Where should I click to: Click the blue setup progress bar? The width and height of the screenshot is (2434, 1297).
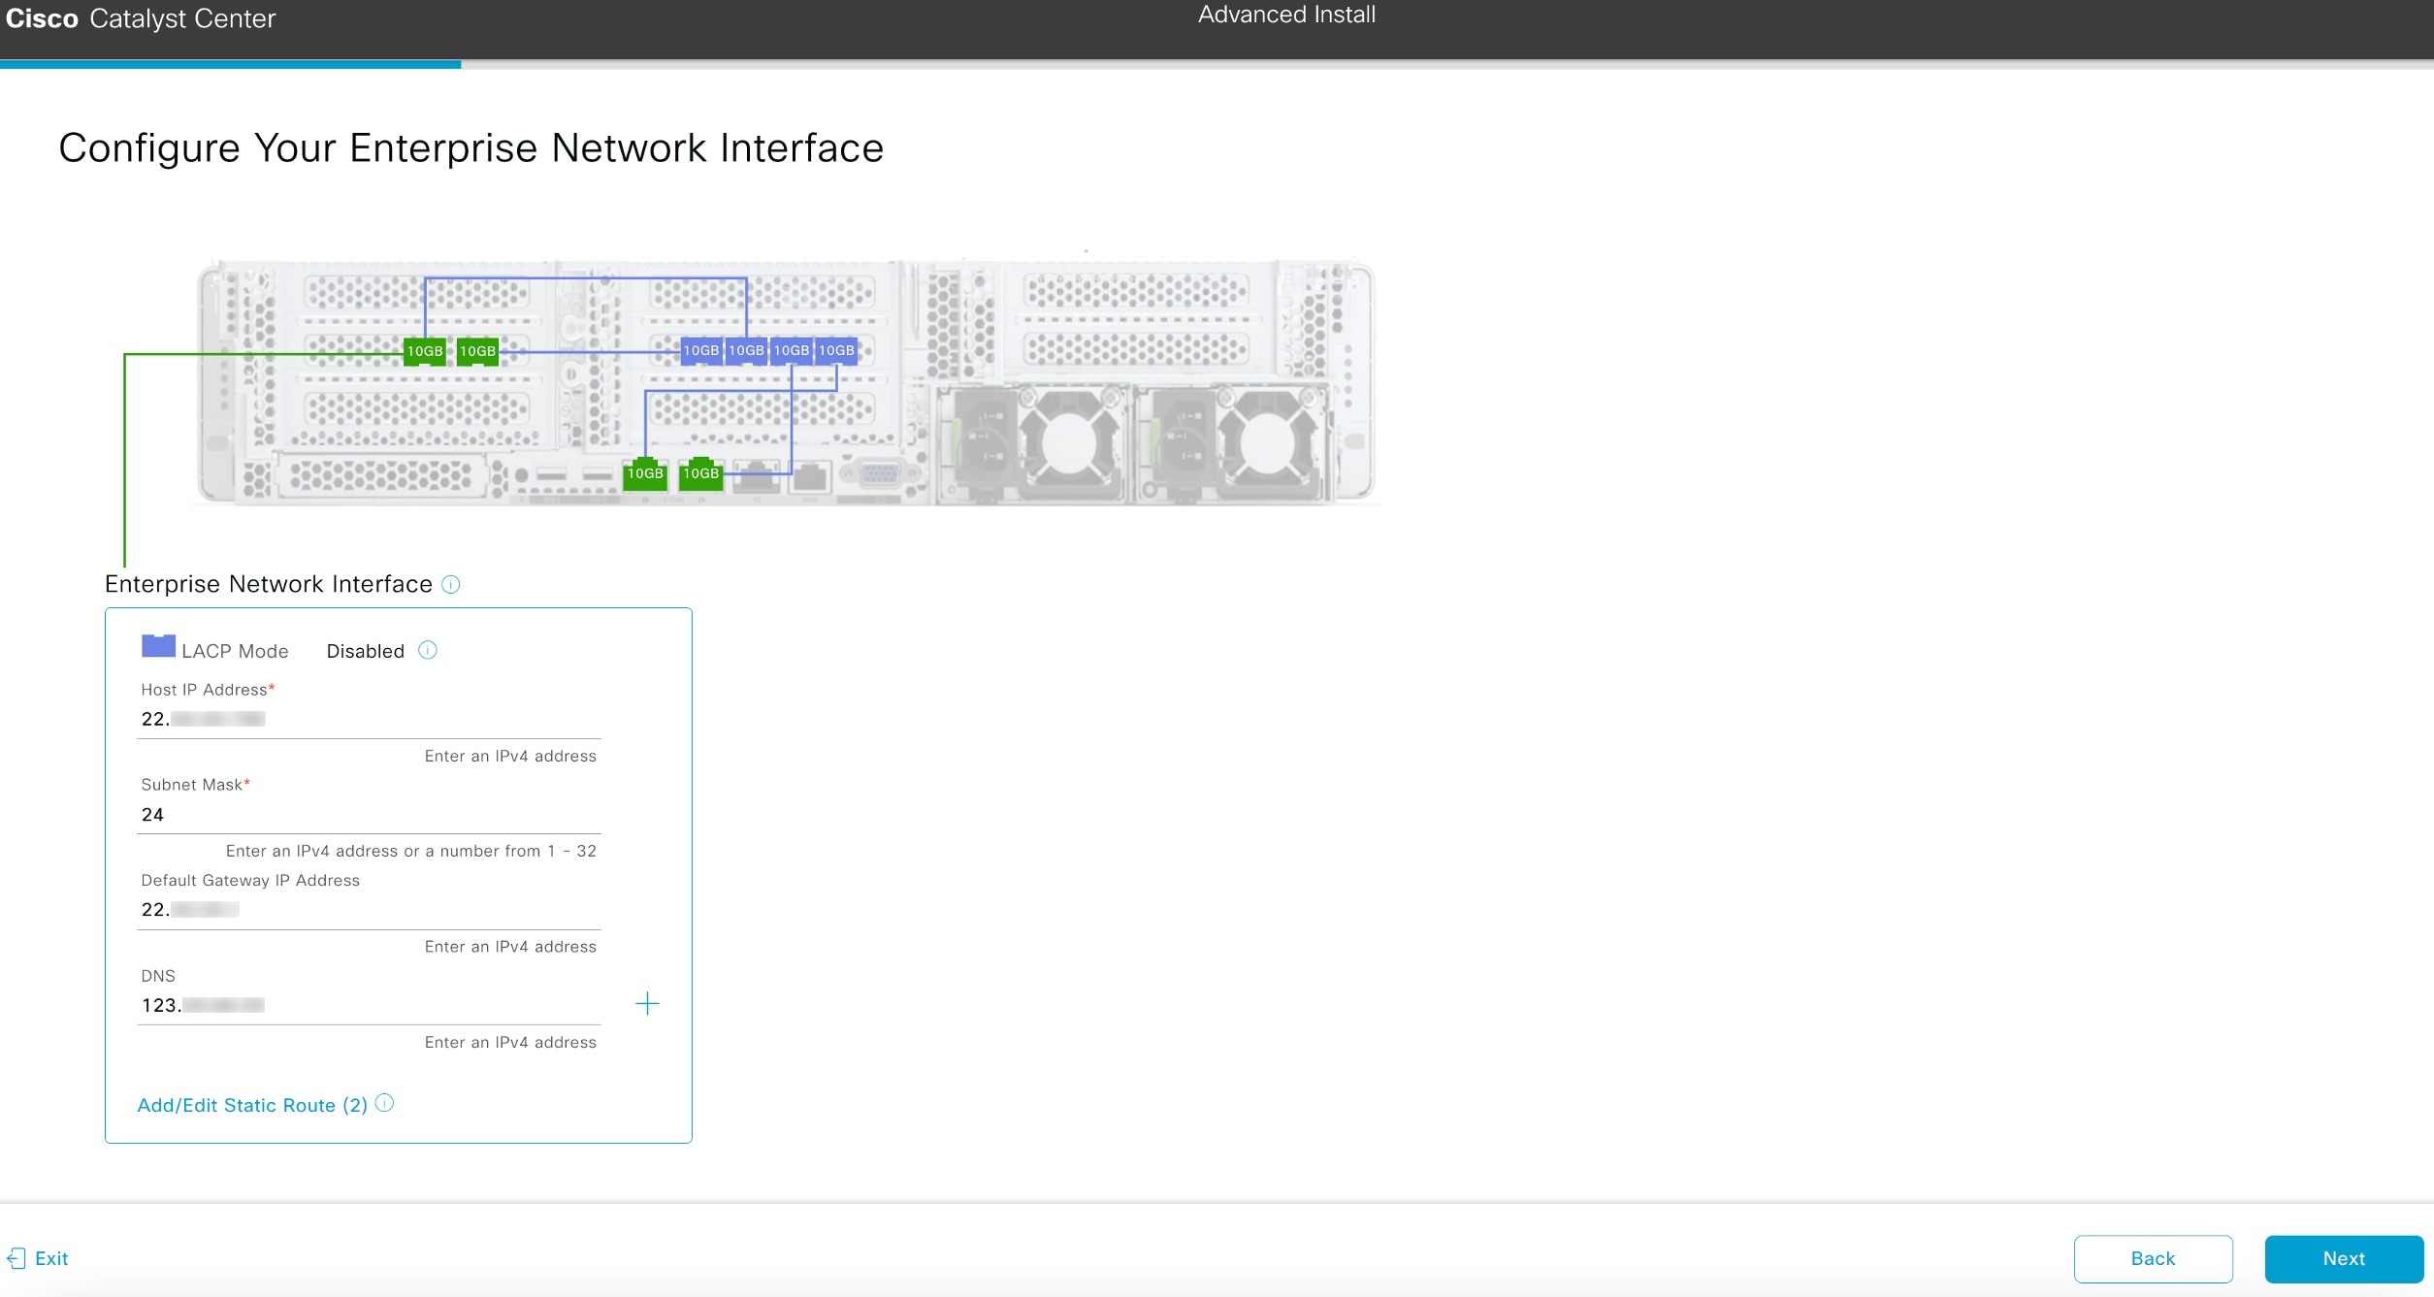230,65
